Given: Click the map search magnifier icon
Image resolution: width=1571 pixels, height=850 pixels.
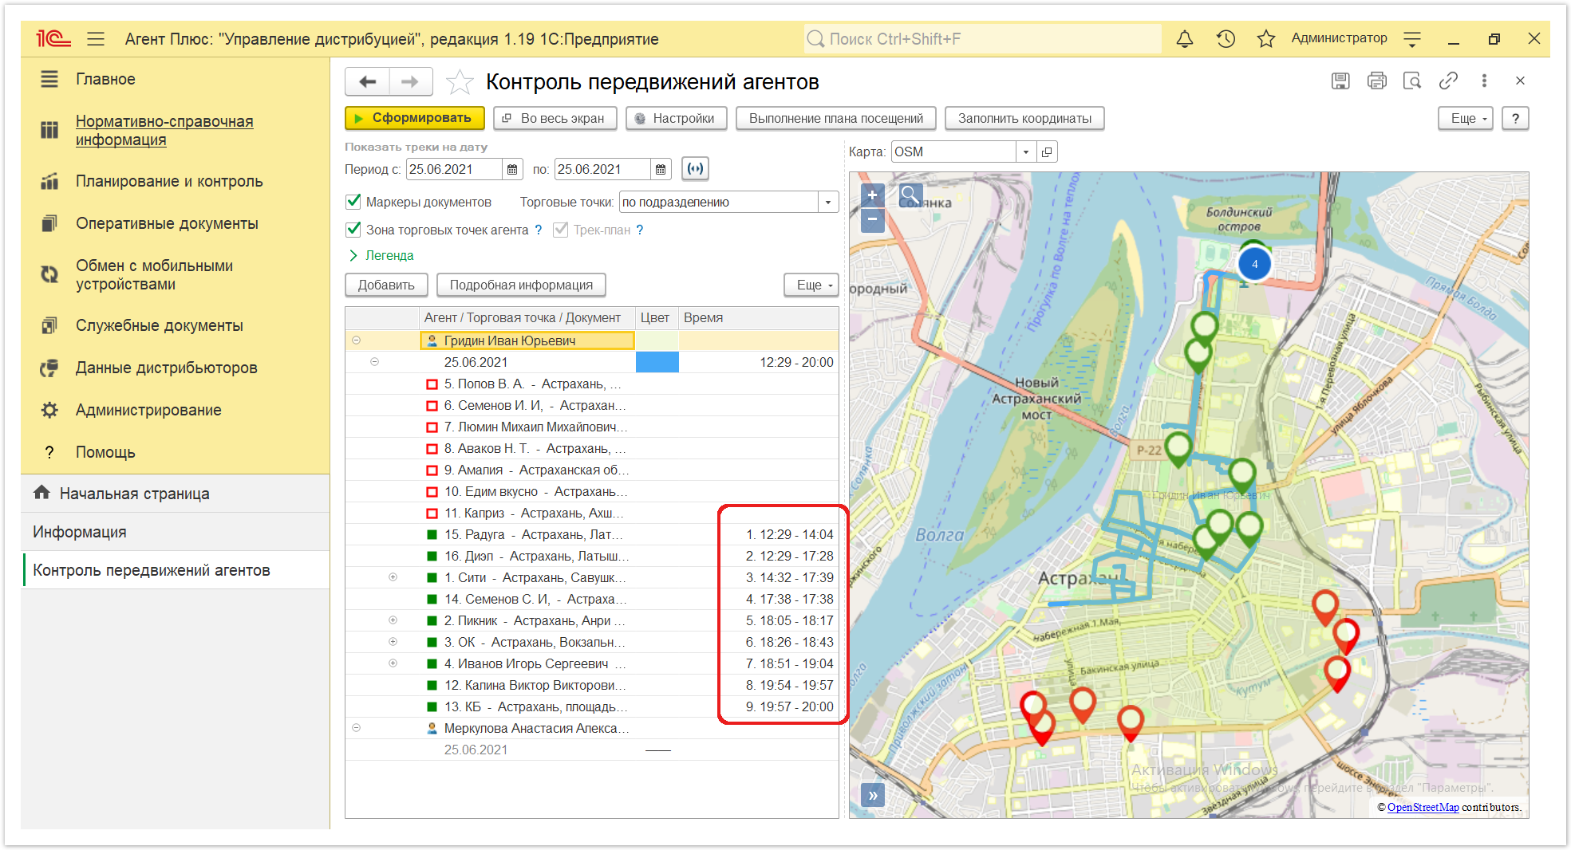Looking at the screenshot, I should (910, 195).
